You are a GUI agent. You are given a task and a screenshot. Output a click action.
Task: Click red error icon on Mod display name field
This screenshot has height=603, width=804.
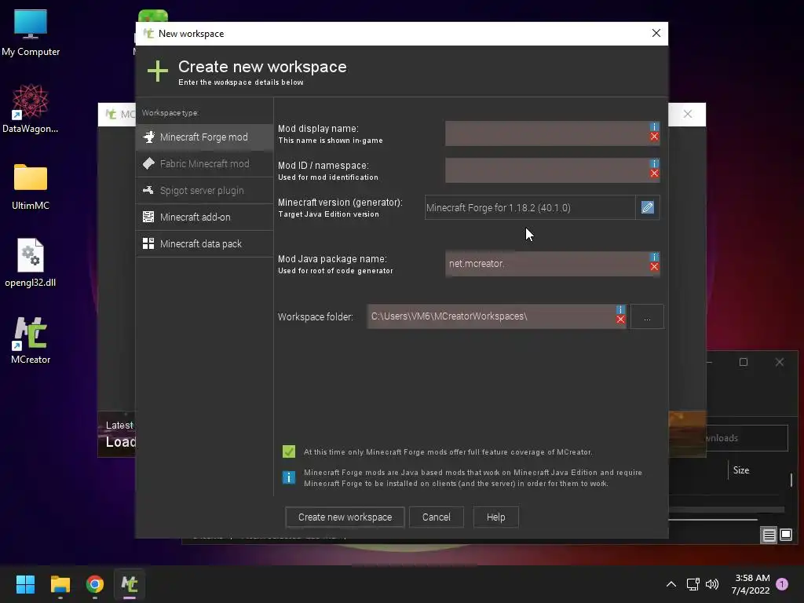point(654,137)
